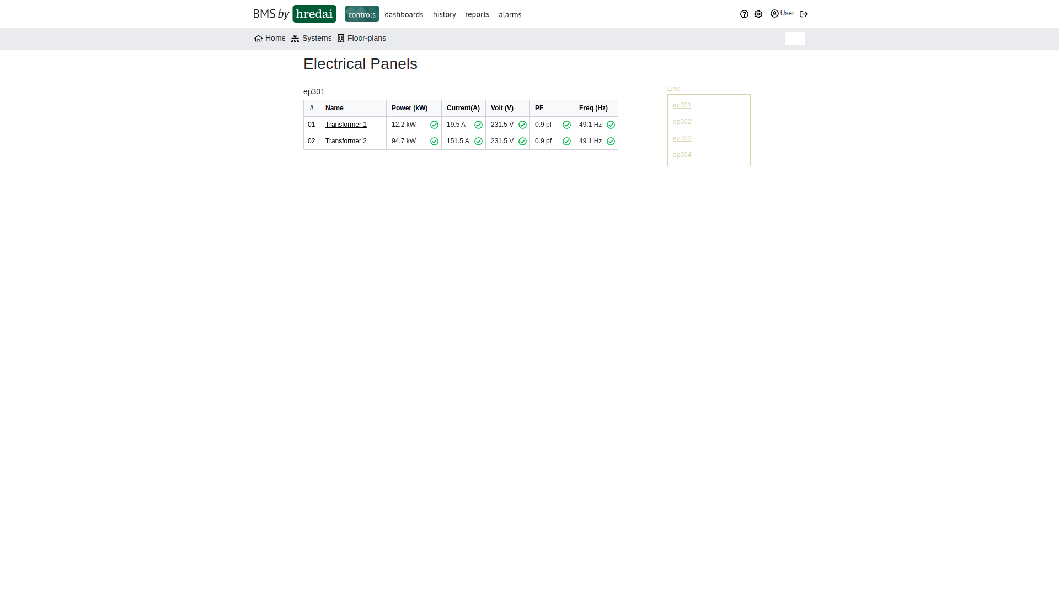The height and width of the screenshot is (595, 1059).
Task: Click the 'BMS by' brand text
Action: pos(271,14)
